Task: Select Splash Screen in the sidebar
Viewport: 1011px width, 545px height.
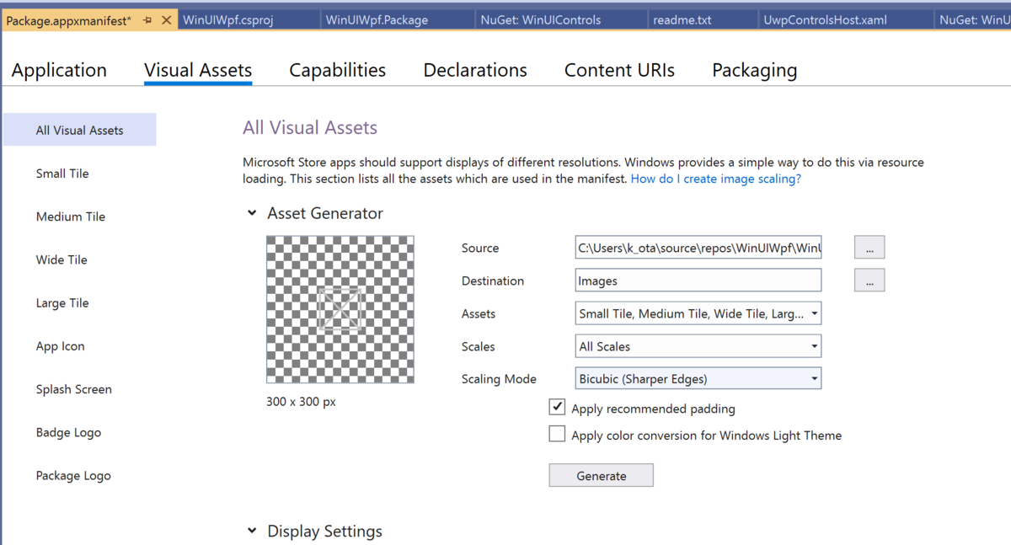Action: point(74,389)
